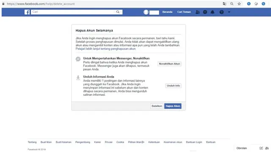Image resolution: width=271 pixels, height=152 pixels.
Task: Click the Unduh Info button
Action: 173,86
